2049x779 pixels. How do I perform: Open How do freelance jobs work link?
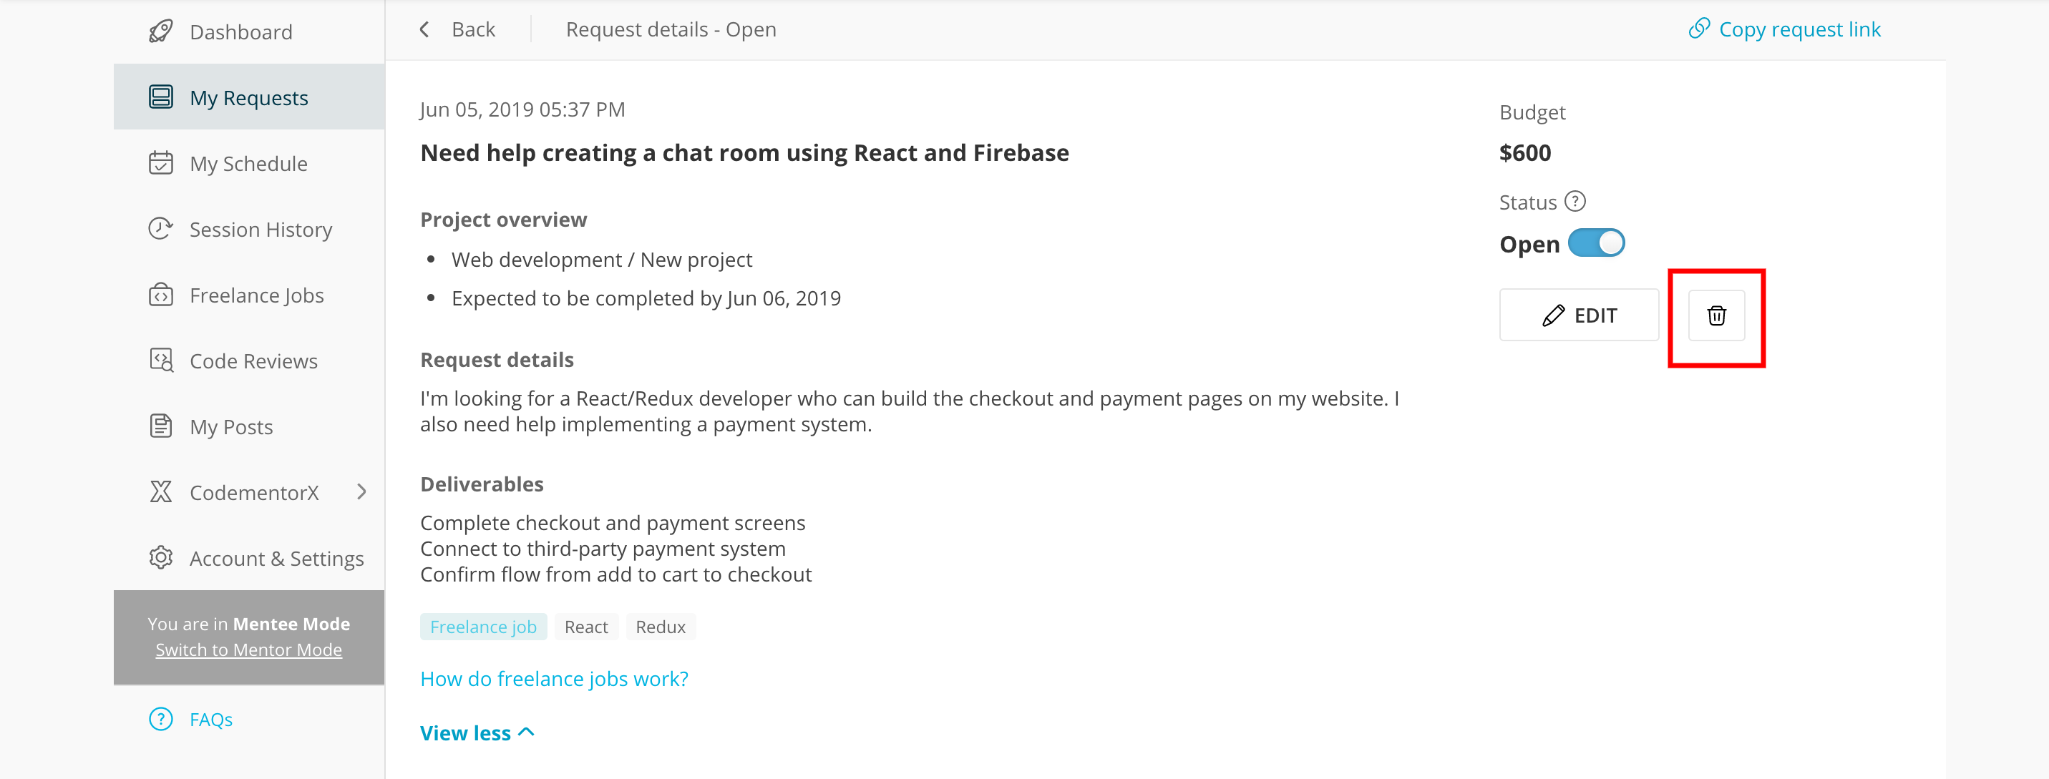click(555, 679)
